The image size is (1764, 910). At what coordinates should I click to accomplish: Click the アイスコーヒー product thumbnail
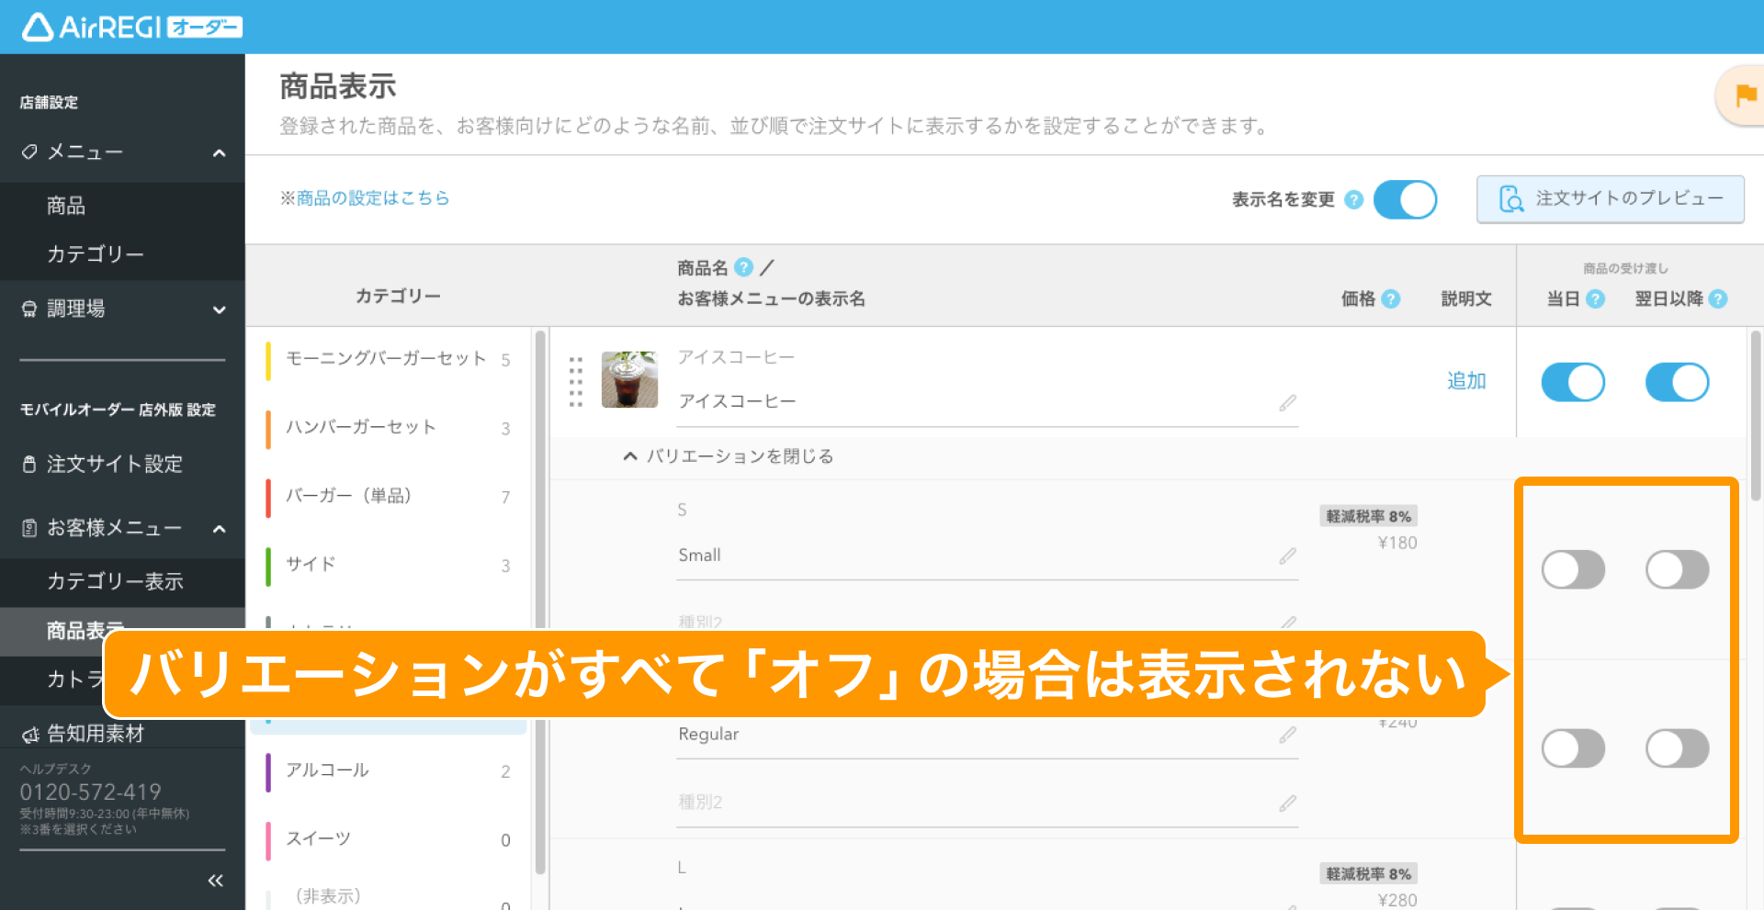point(629,379)
